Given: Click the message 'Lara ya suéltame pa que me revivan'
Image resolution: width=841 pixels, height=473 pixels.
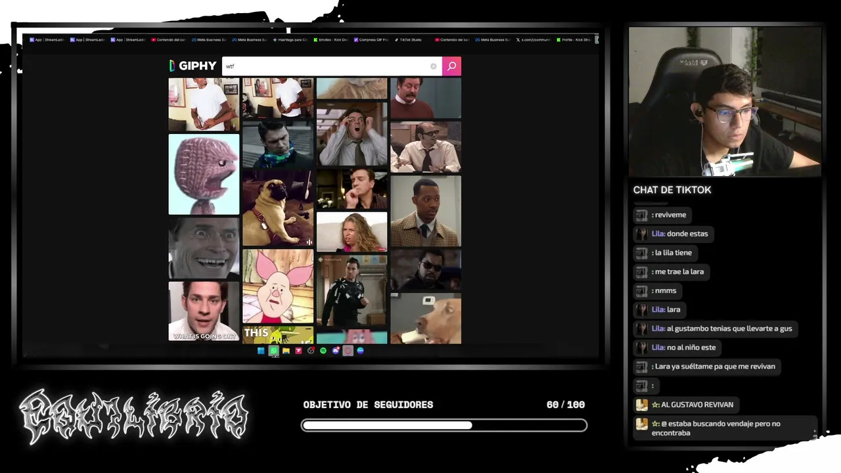Looking at the screenshot, I should pos(707,367).
